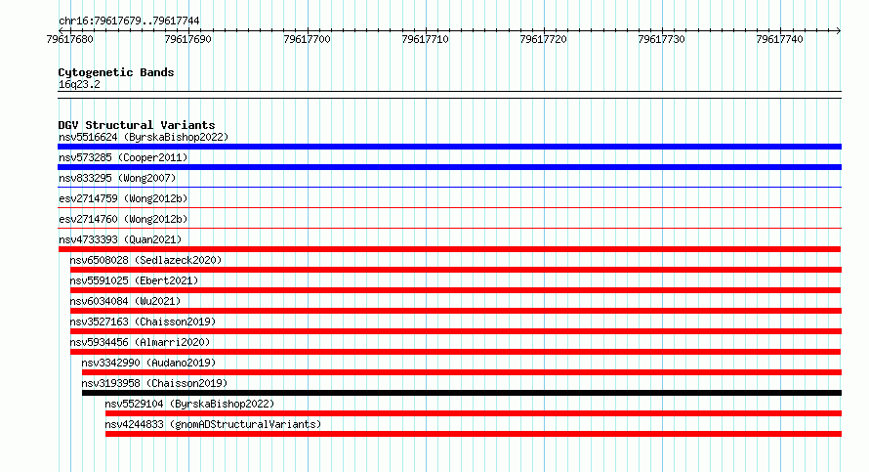The height and width of the screenshot is (472, 869).
Task: Open nsv3527163 (Chaisson2019) label
Action: point(143,322)
